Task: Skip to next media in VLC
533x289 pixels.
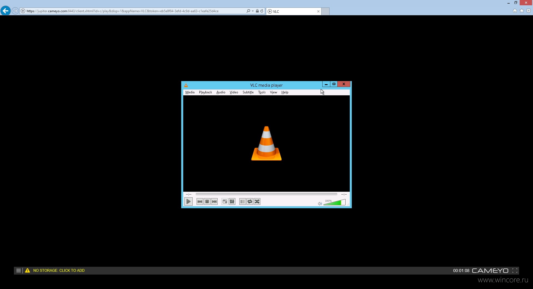Action: (214, 201)
